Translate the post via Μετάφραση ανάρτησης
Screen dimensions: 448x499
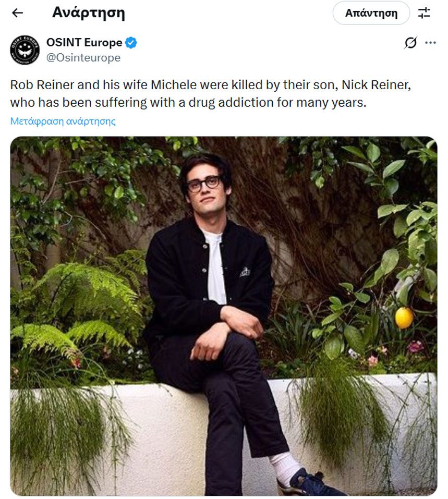[63, 121]
